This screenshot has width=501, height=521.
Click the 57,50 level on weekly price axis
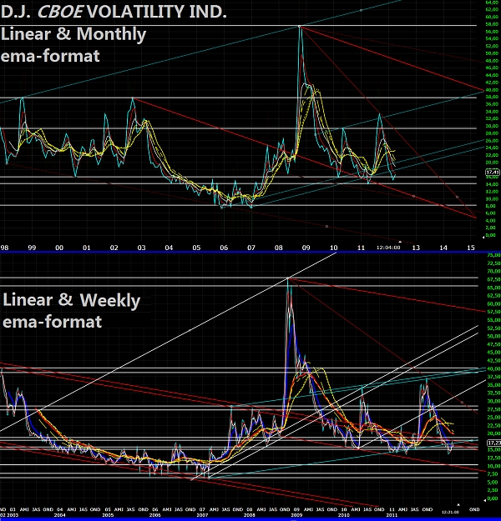[493, 312]
